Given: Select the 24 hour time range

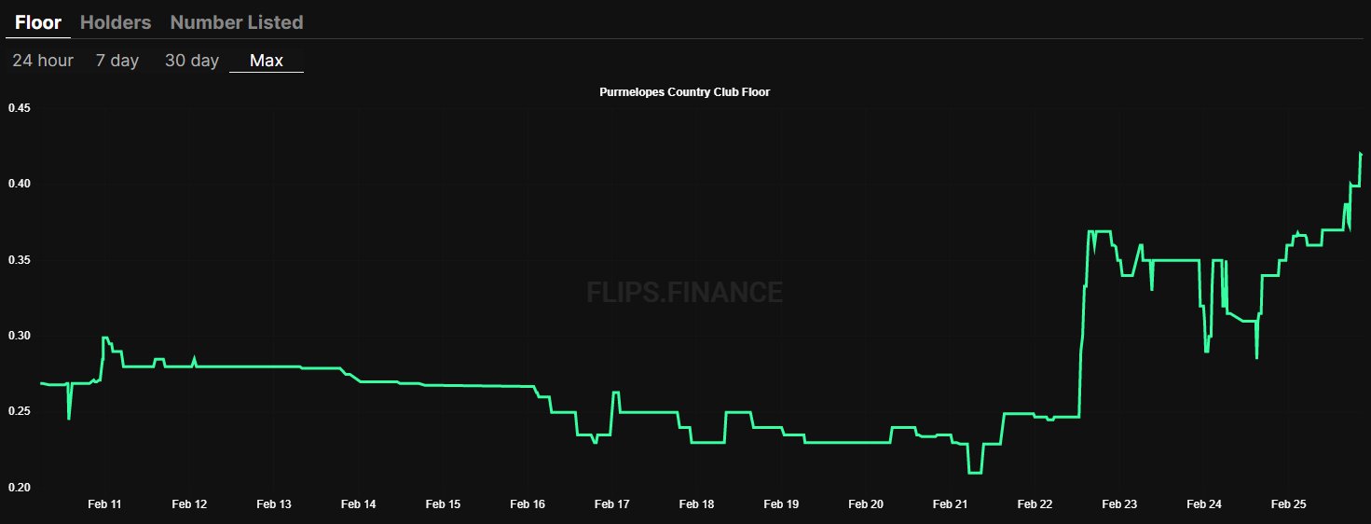Looking at the screenshot, I should (x=43, y=61).
